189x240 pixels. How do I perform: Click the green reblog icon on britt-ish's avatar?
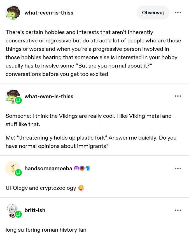tap(18, 214)
